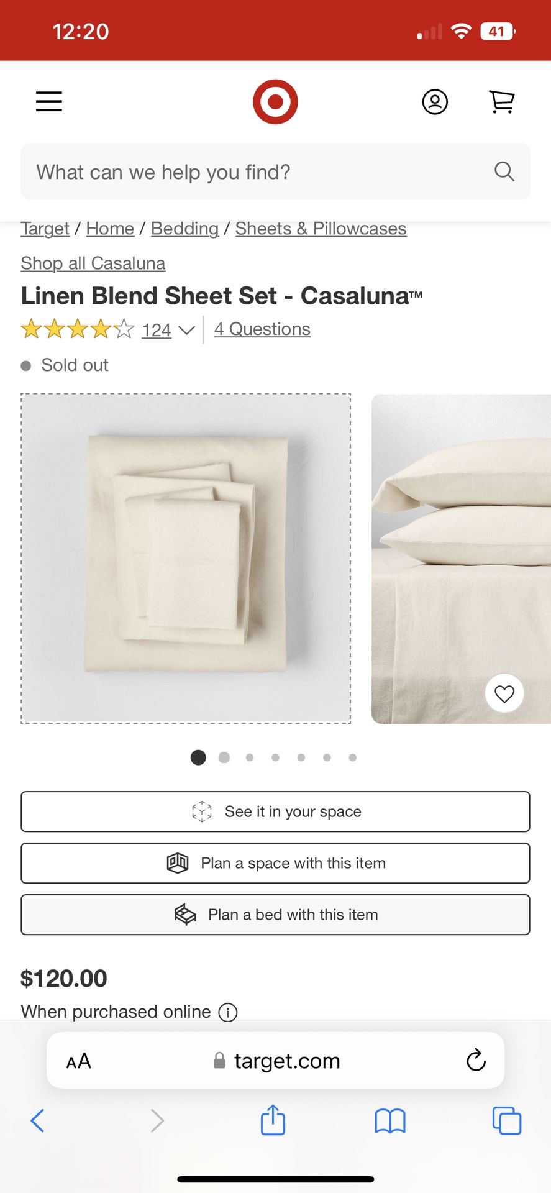Open the Safari share sheet
This screenshot has height=1193, width=551.
click(x=273, y=1120)
